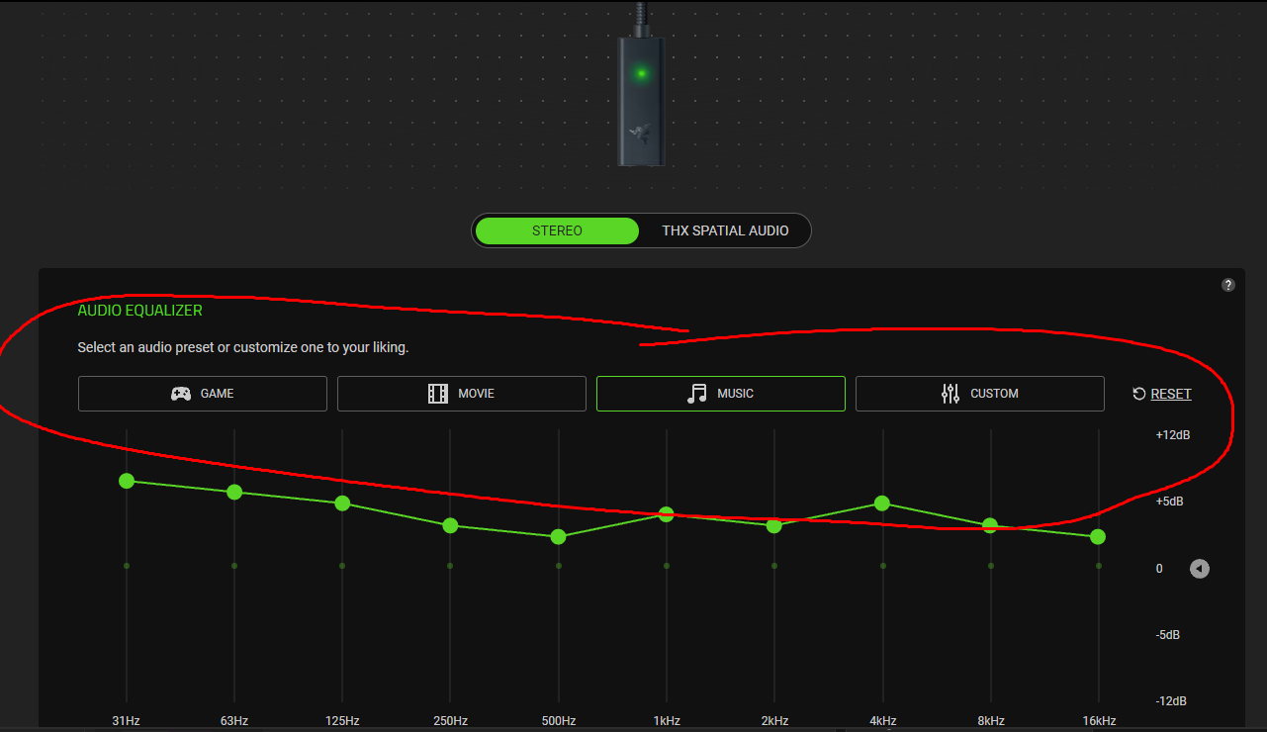Click the 125Hz equalizer slider handle

[342, 503]
